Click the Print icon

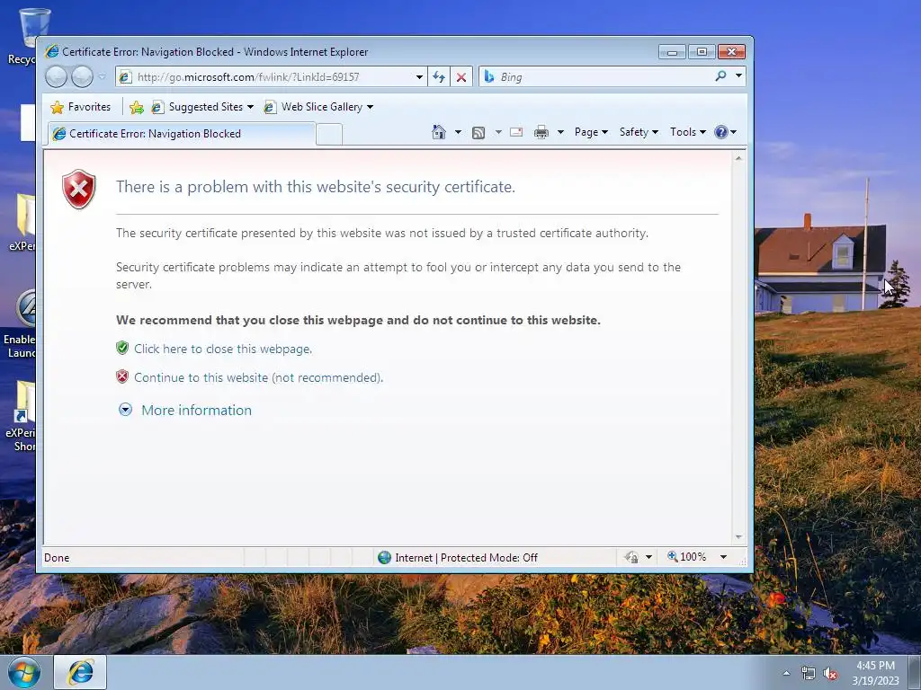point(541,132)
